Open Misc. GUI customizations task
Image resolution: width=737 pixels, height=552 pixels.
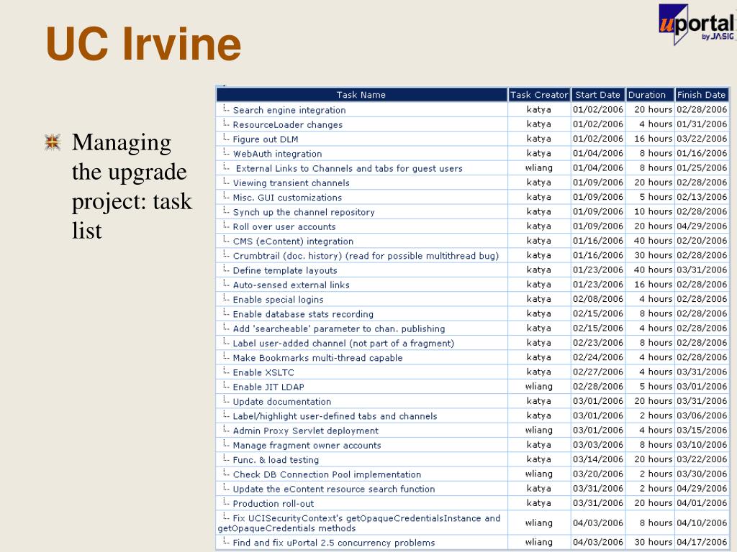[287, 197]
